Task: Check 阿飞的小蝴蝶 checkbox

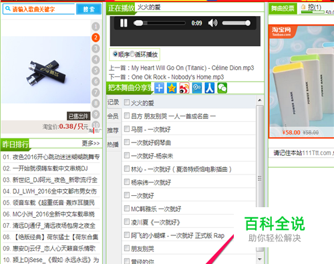Action: (127, 235)
